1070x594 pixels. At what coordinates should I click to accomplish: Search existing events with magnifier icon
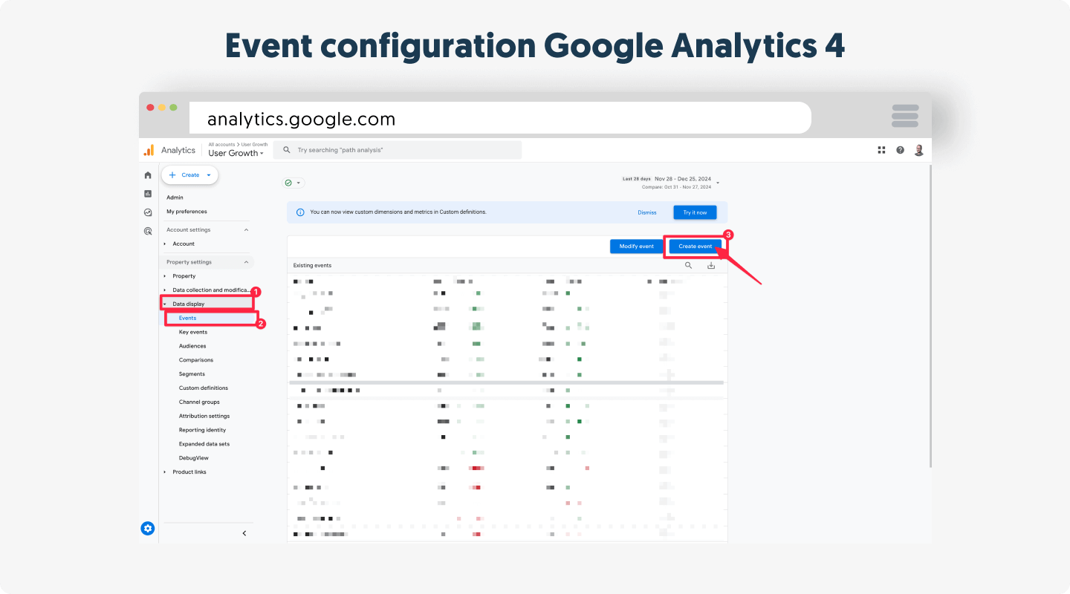[x=689, y=265]
